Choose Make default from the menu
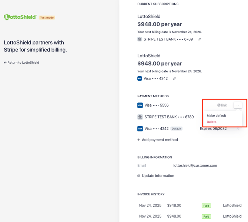The height and width of the screenshot is (222, 248). pyautogui.click(x=216, y=116)
